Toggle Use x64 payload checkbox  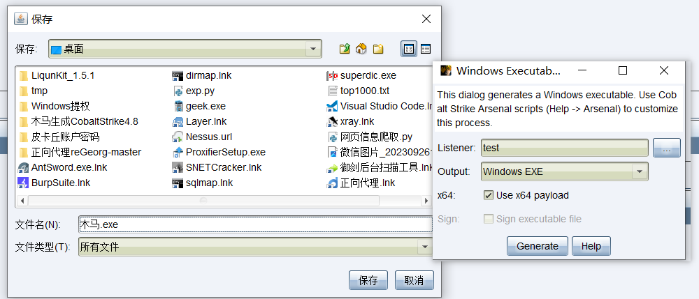tap(488, 195)
